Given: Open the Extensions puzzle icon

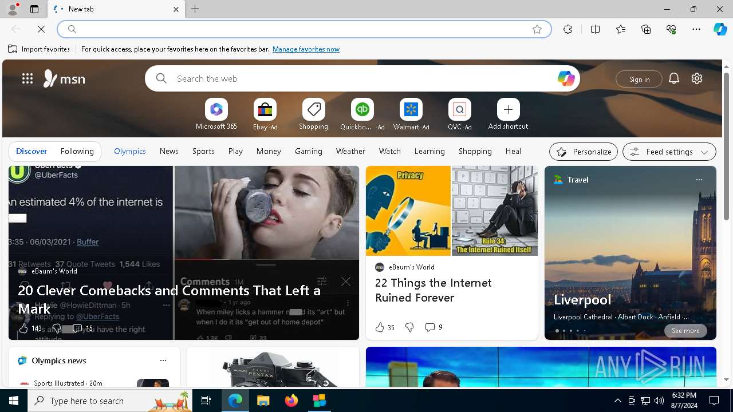Looking at the screenshot, I should coord(568,29).
